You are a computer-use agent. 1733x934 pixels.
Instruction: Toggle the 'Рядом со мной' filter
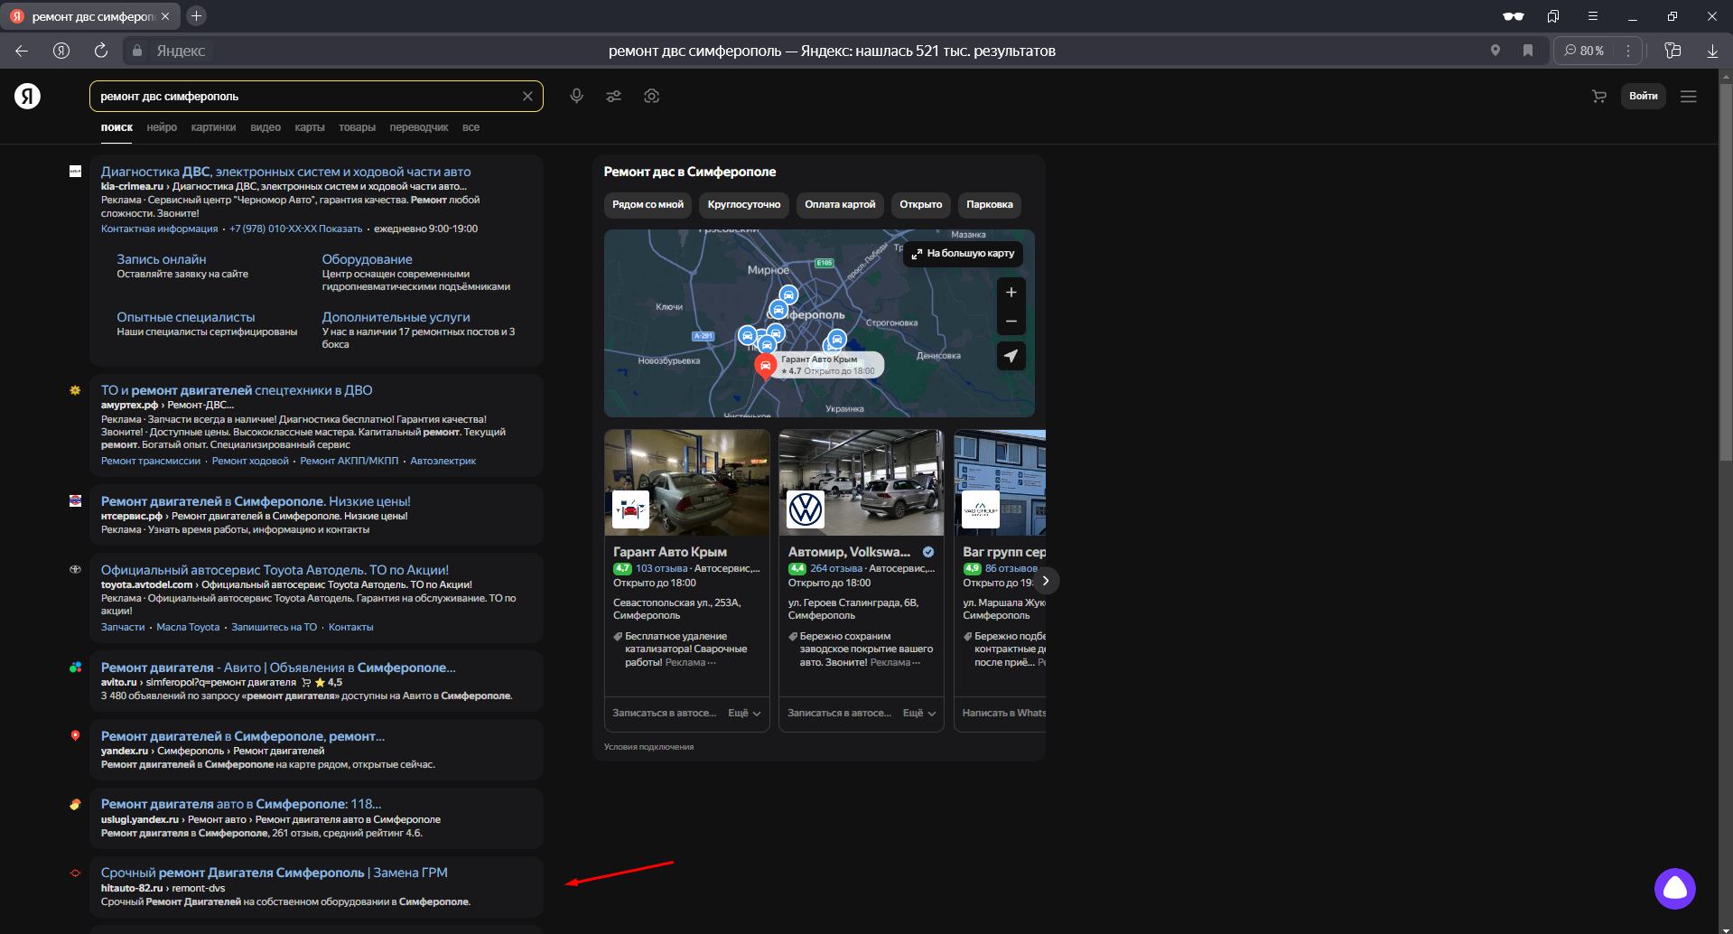point(648,204)
